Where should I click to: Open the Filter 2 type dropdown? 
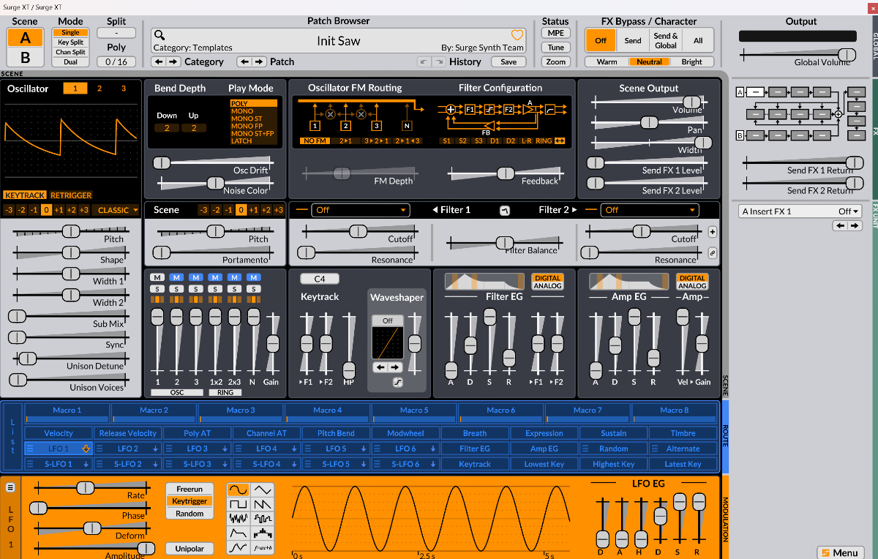[649, 210]
